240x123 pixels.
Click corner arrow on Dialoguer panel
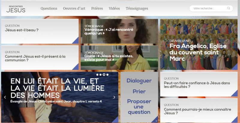[156, 120]
